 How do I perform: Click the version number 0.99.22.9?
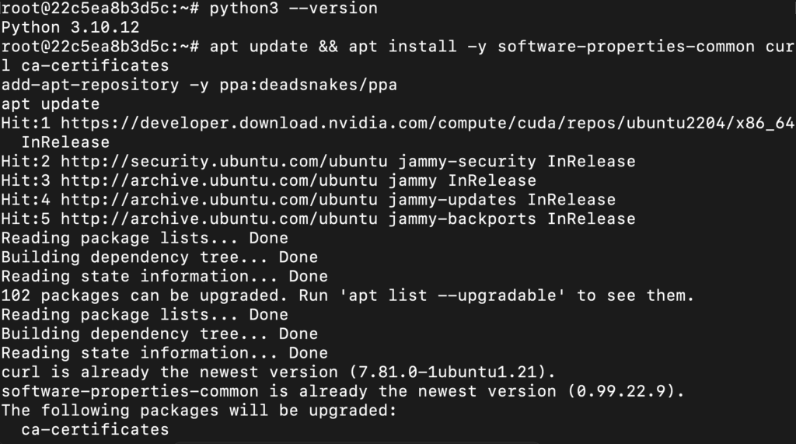pos(627,390)
